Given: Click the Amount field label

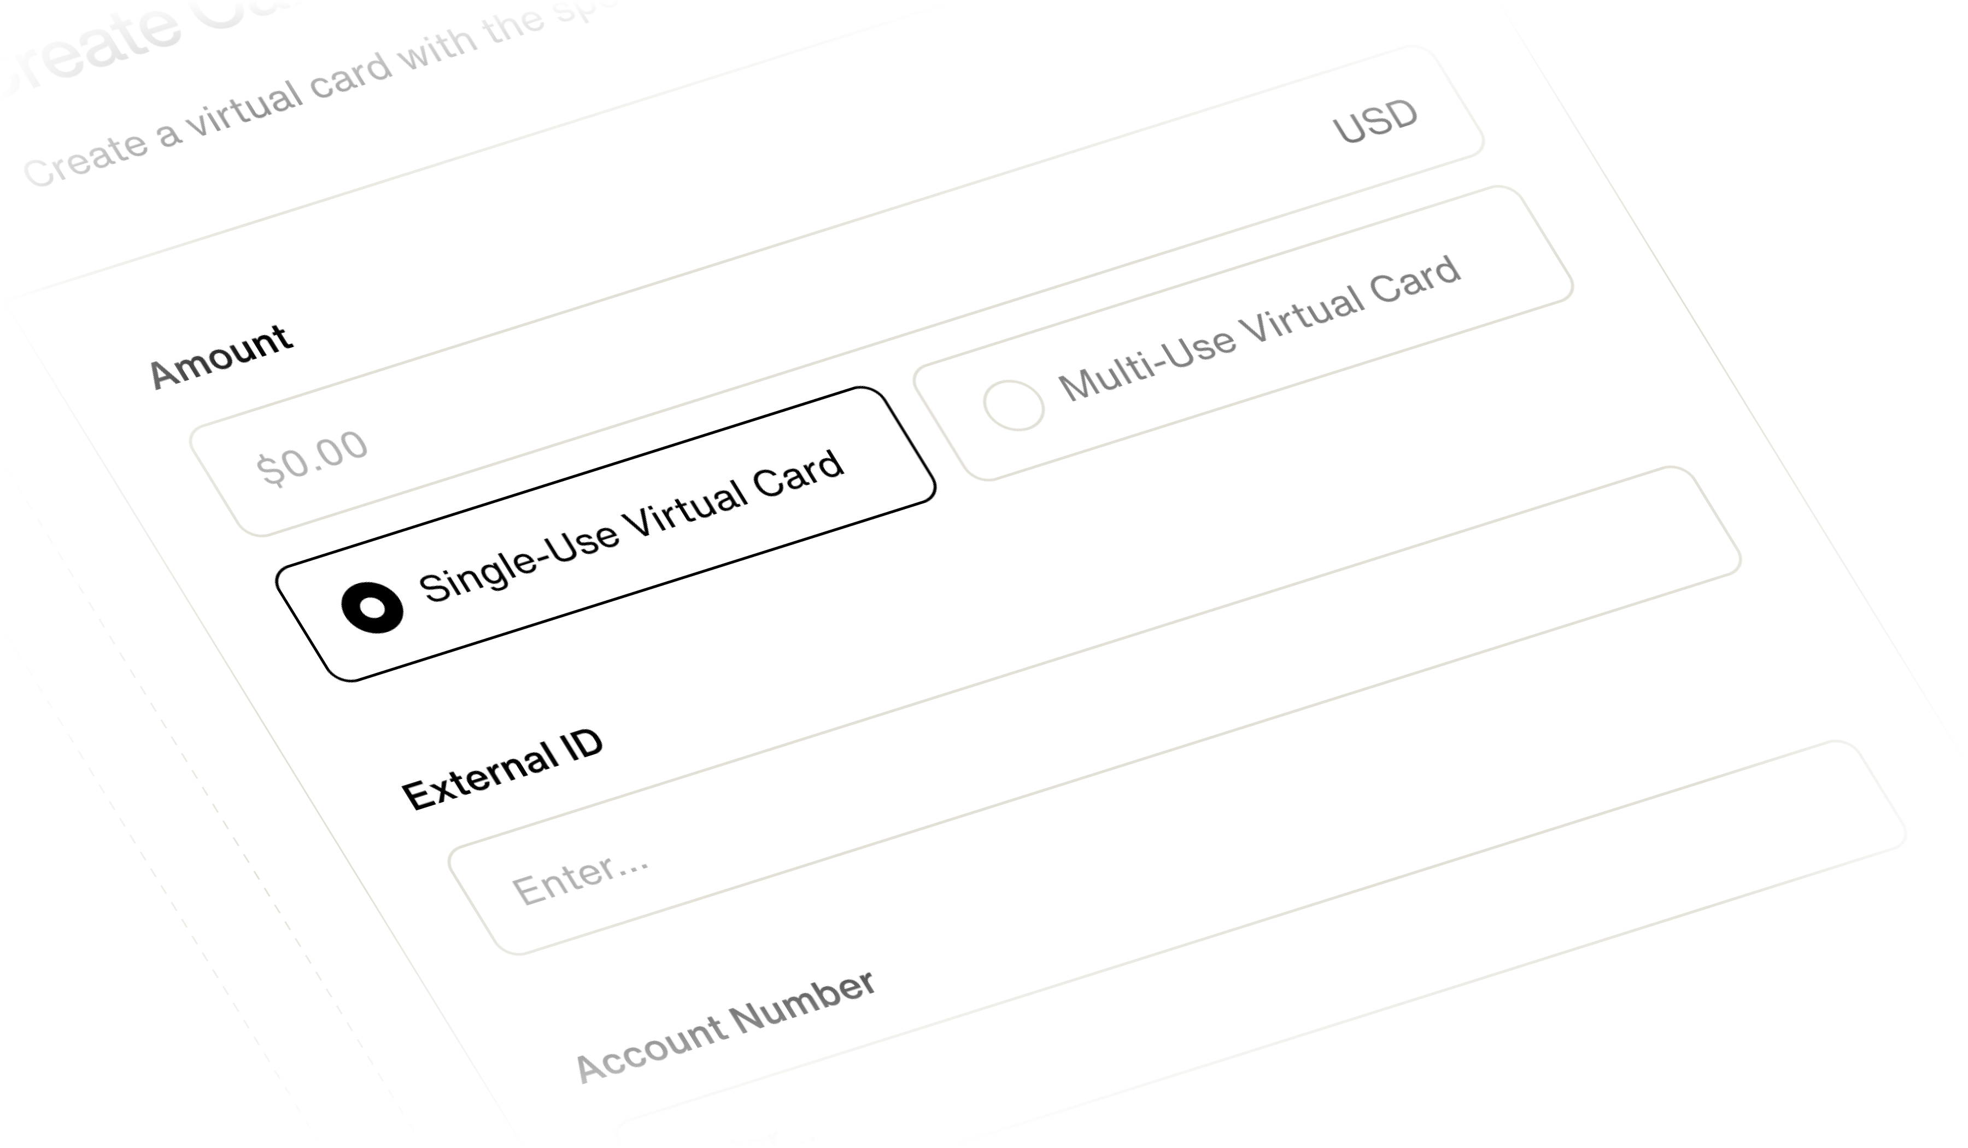Looking at the screenshot, I should [221, 357].
